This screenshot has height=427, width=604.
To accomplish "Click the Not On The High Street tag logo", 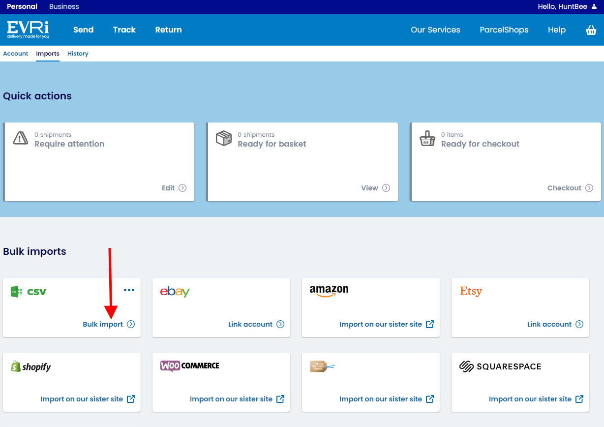I will (x=322, y=366).
